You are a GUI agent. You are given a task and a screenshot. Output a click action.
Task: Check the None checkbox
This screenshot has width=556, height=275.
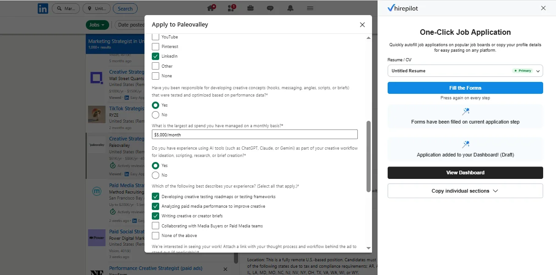click(156, 76)
